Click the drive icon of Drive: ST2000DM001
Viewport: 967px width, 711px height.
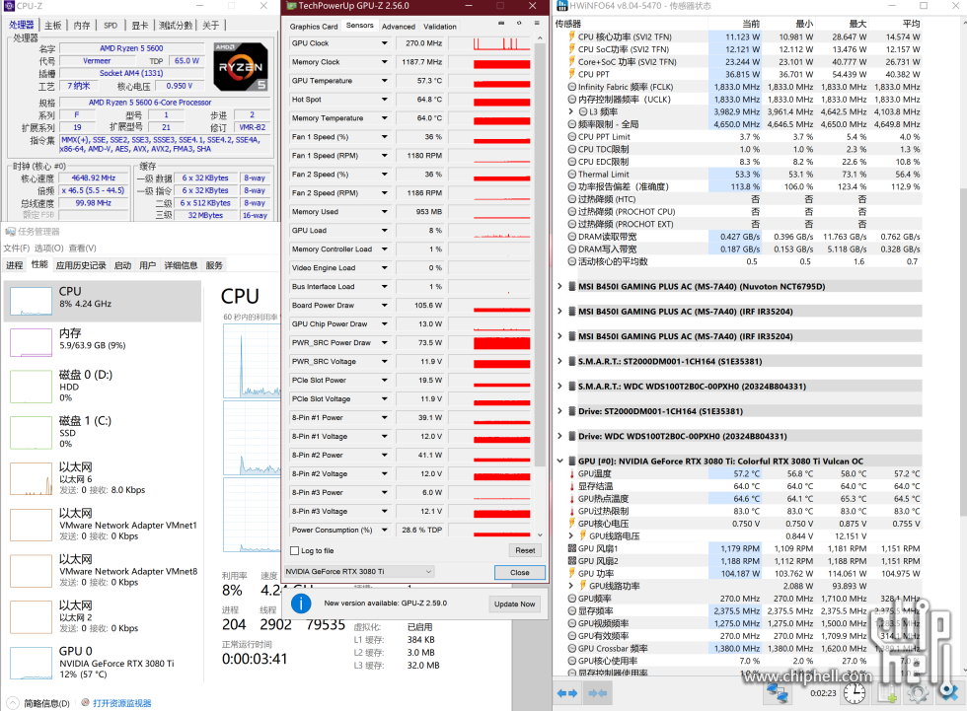[571, 411]
